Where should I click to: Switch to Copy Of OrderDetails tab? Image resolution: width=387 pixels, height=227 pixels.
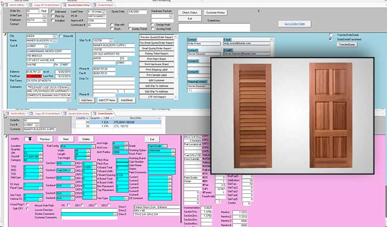click(x=45, y=5)
